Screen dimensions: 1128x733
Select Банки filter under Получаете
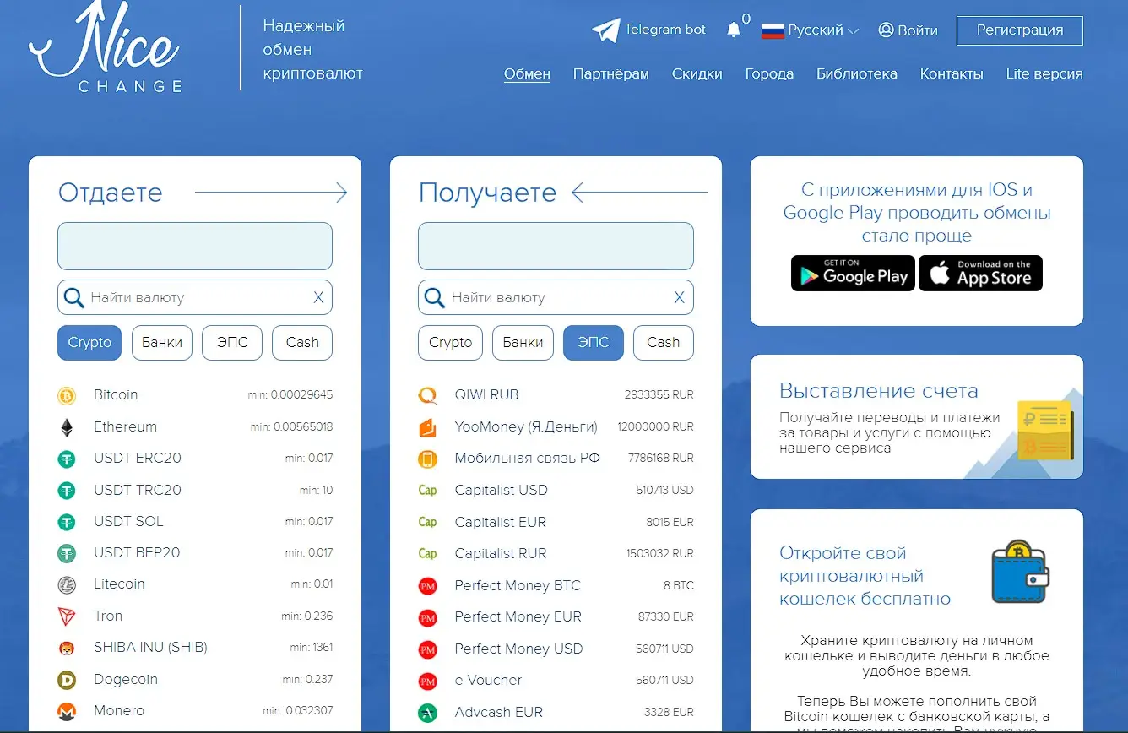pyautogui.click(x=523, y=343)
